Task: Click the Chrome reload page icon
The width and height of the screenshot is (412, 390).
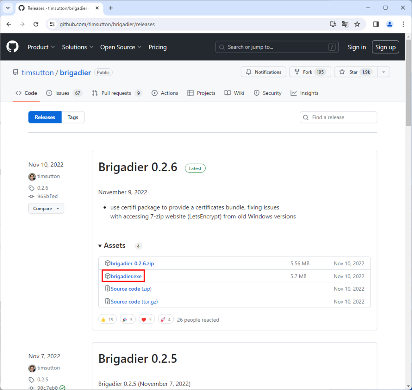Action: [36, 24]
